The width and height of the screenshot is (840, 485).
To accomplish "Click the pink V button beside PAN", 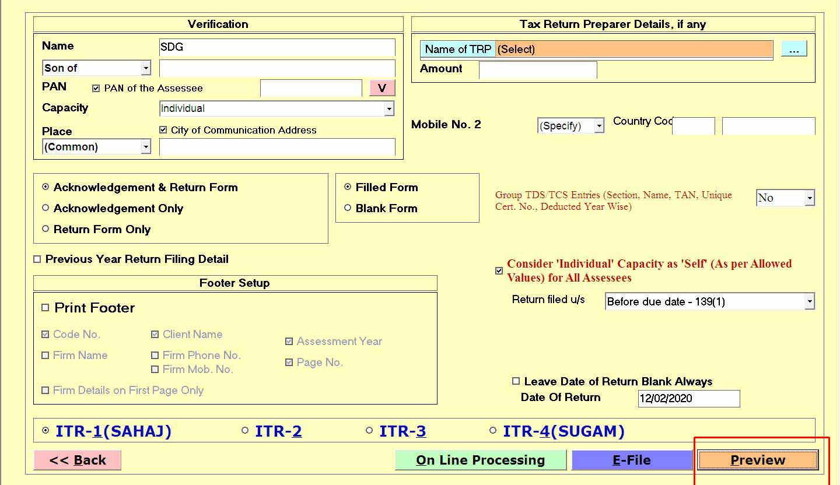I will (x=382, y=88).
